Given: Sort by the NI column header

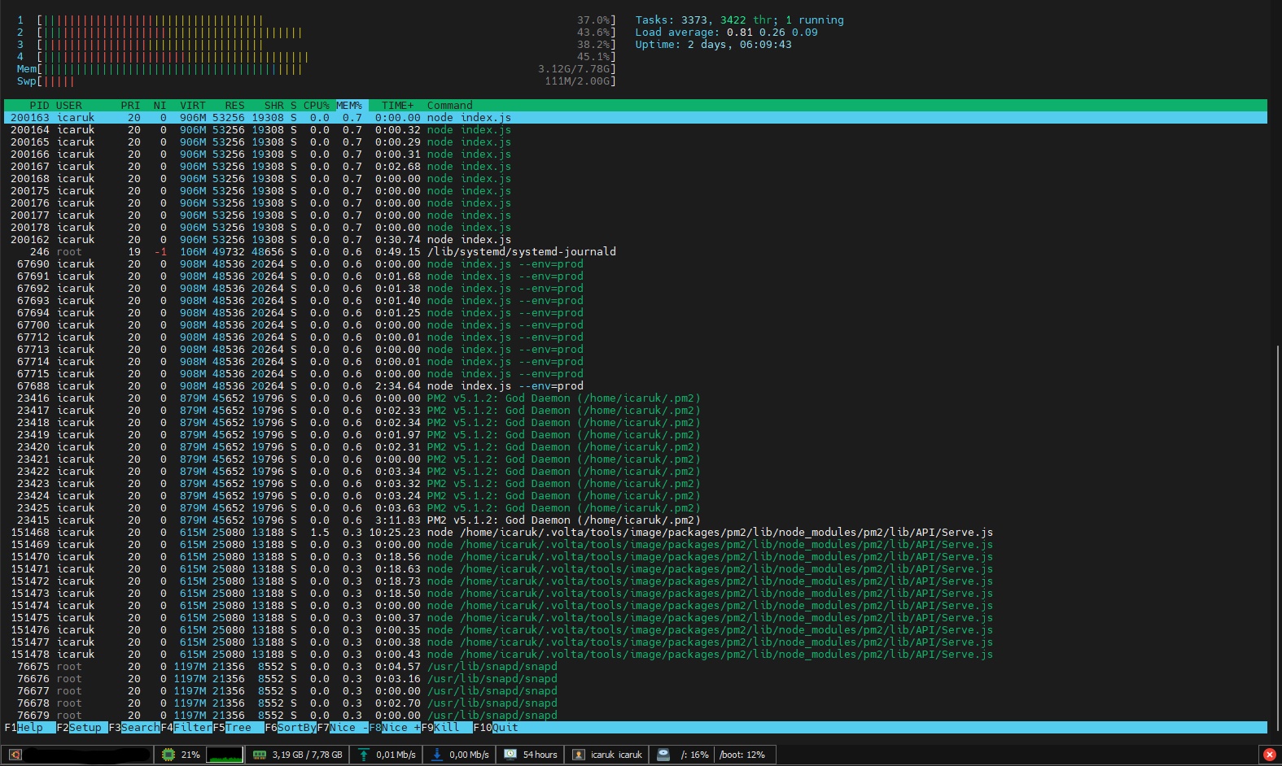Looking at the screenshot, I should click(160, 106).
